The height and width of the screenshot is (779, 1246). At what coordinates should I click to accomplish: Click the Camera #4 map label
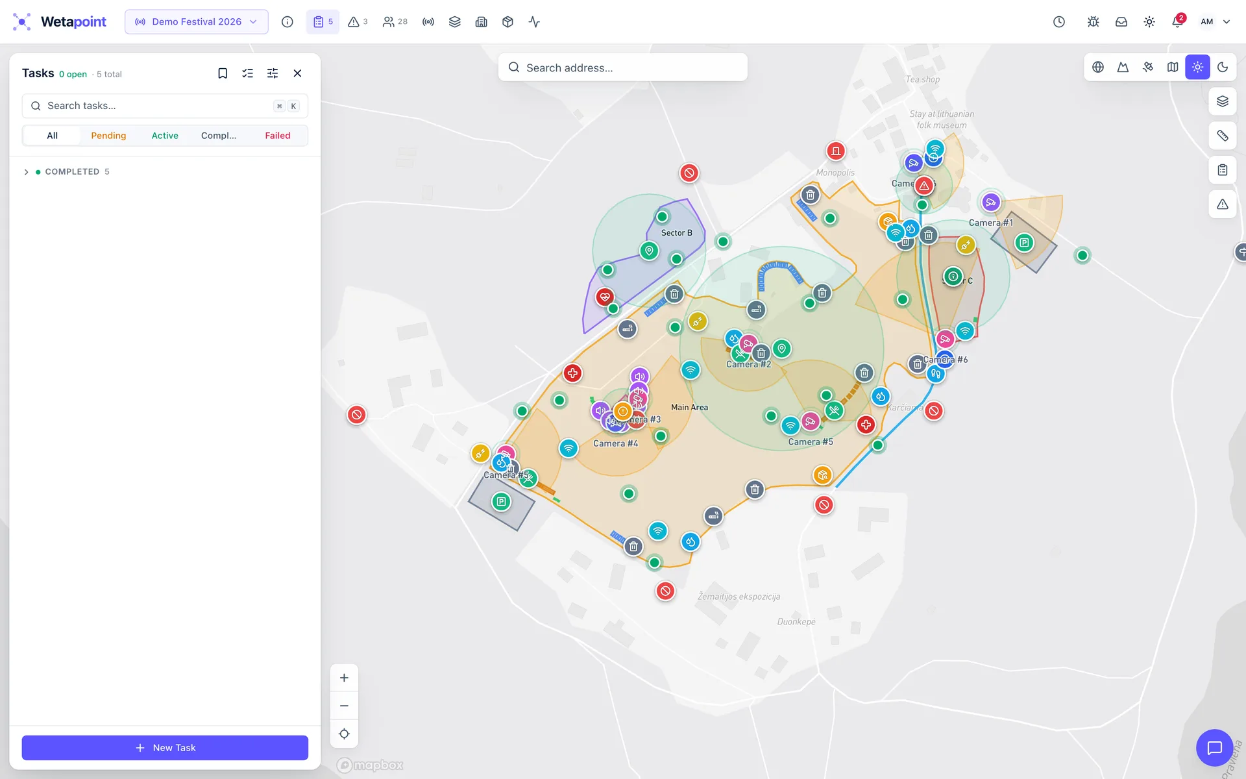point(615,443)
